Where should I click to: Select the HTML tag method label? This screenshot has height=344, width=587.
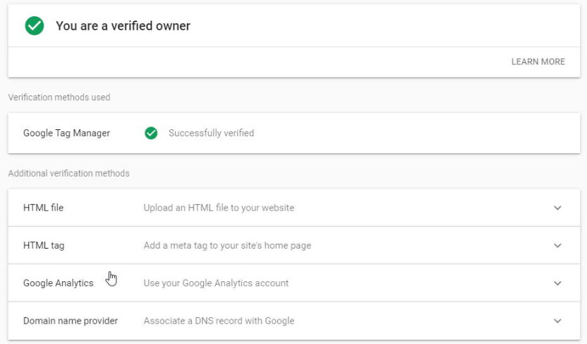pos(44,245)
